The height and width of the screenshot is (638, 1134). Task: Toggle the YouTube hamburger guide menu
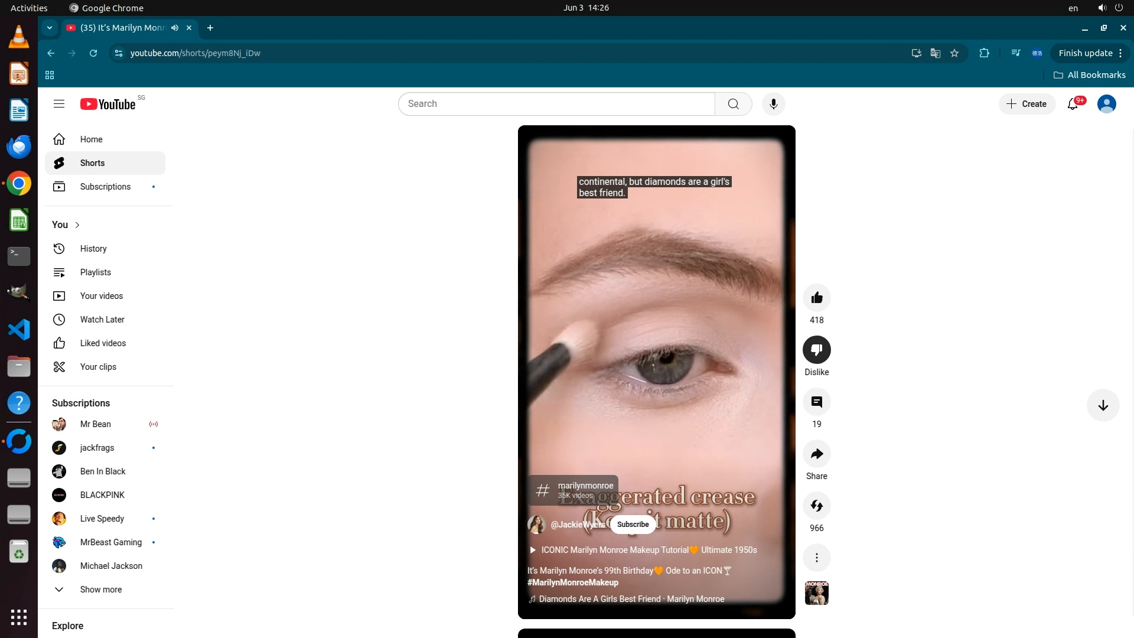coord(59,104)
